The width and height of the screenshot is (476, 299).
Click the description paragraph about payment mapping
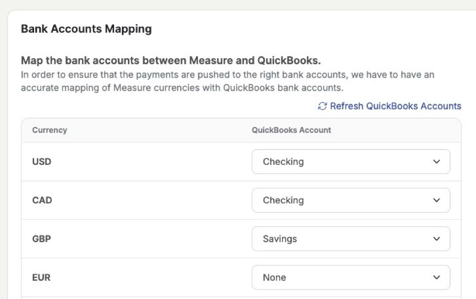pyautogui.click(x=227, y=81)
